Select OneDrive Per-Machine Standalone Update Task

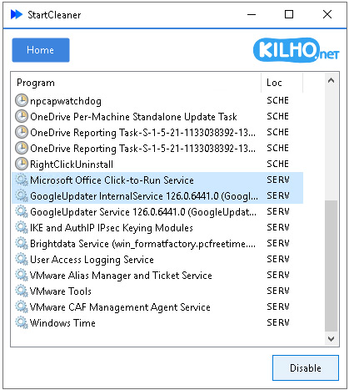point(157,116)
